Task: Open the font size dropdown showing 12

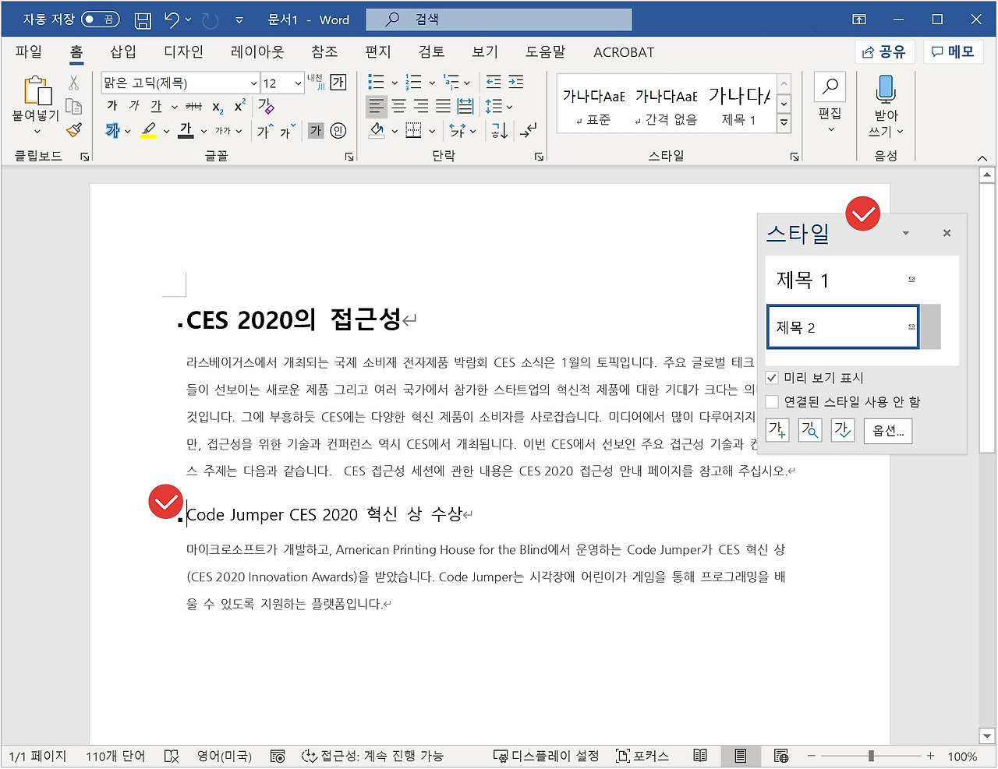Action: [298, 83]
